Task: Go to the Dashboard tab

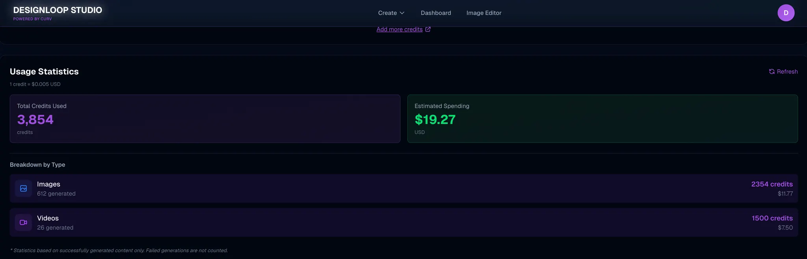Action: coord(436,13)
